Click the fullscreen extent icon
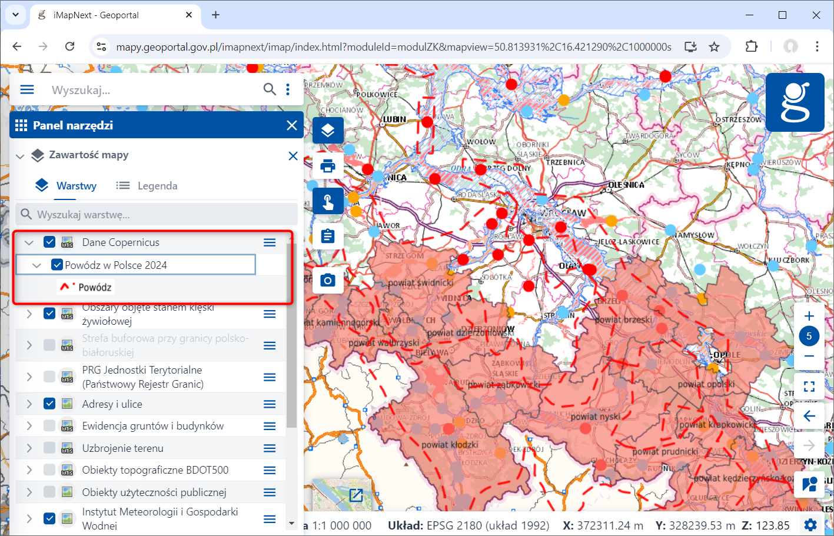Image resolution: width=834 pixels, height=536 pixels. pyautogui.click(x=809, y=386)
